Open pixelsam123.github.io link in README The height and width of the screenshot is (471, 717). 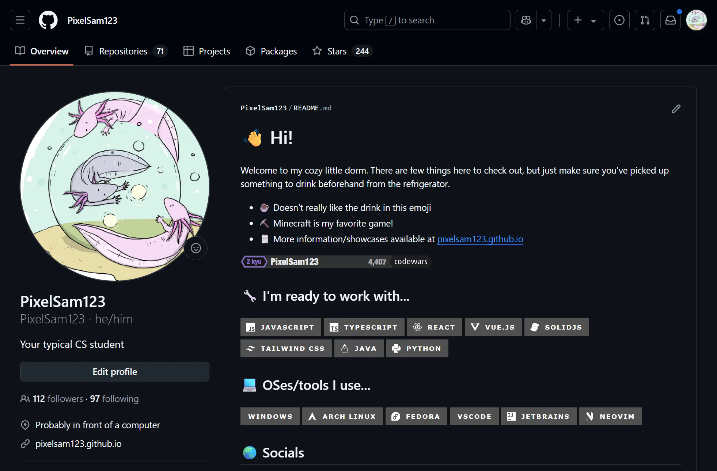pyautogui.click(x=480, y=239)
